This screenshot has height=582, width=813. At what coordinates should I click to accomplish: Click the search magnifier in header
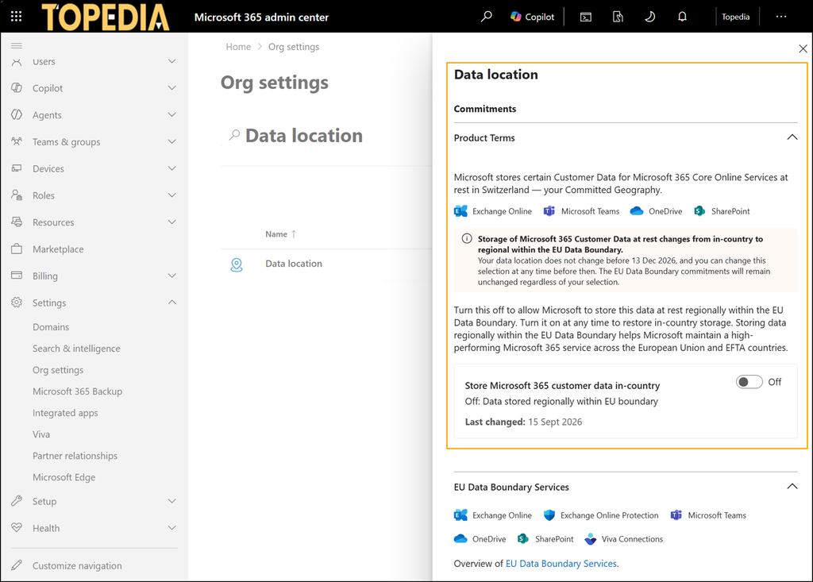tap(487, 17)
